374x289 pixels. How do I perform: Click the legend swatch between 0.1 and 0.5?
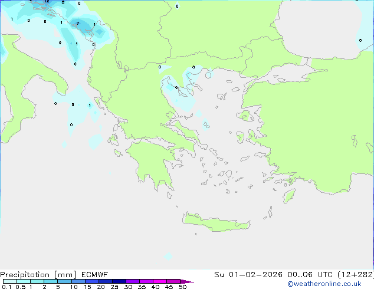[10, 281]
